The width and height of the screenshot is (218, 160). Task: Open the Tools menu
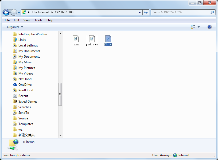click(38, 20)
